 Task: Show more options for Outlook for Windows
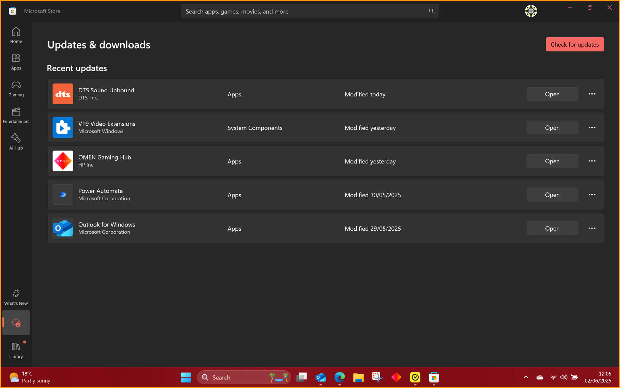click(x=592, y=228)
